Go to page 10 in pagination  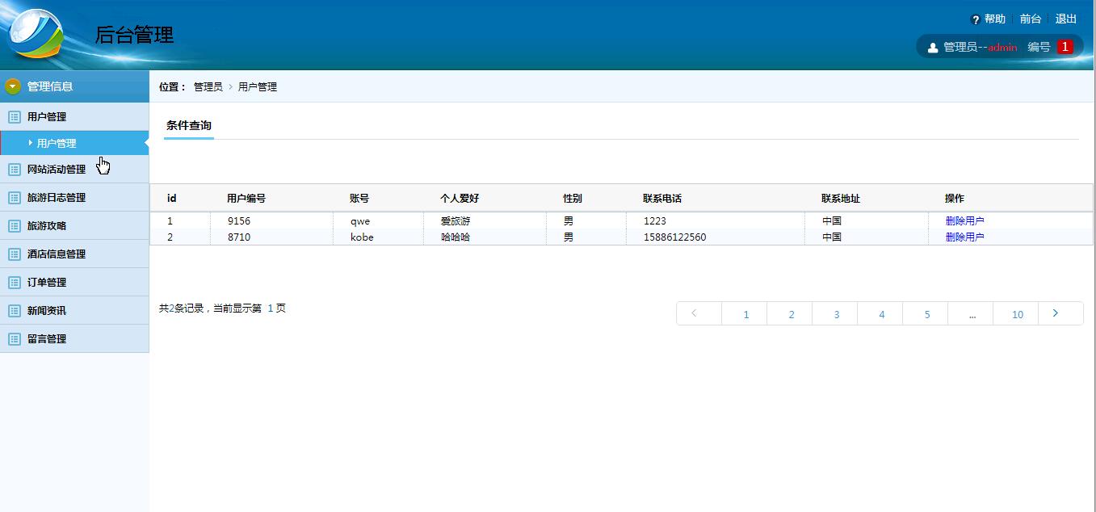pos(1017,314)
